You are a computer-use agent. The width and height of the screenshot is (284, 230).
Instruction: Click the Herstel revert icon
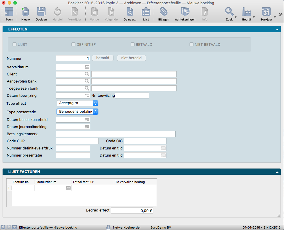pyautogui.click(x=57, y=12)
